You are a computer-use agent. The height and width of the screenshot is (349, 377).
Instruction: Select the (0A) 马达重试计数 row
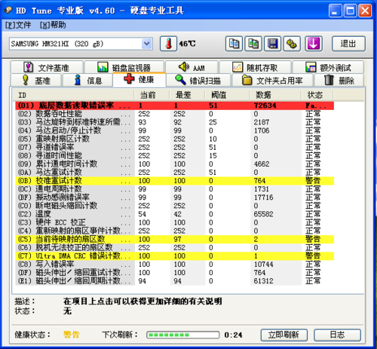[174, 173]
